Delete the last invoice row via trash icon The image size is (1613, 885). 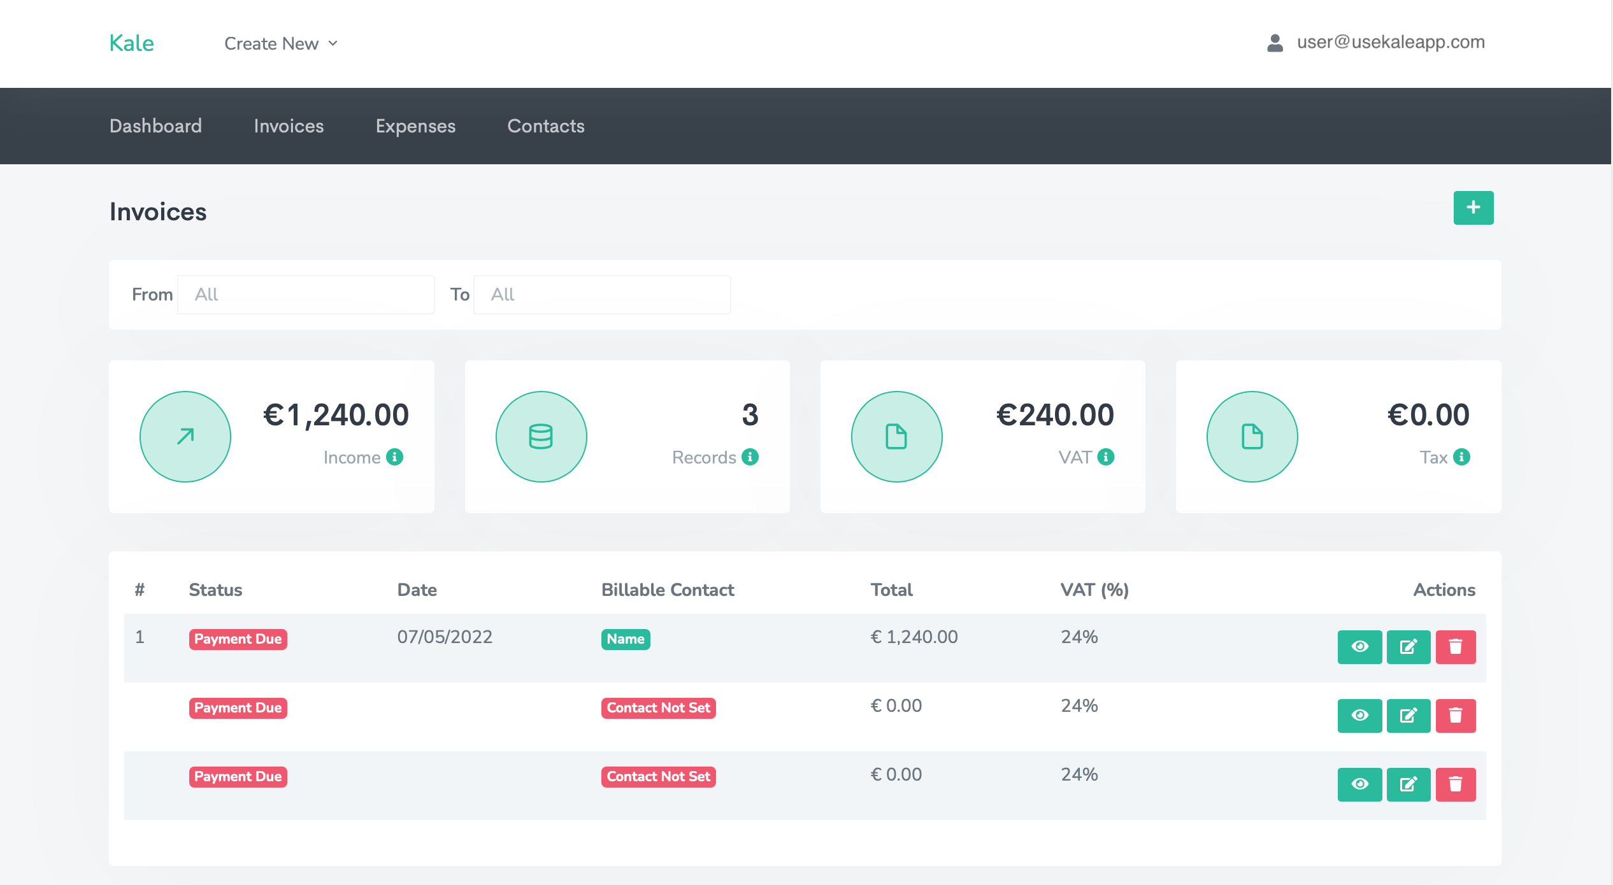pyautogui.click(x=1455, y=784)
